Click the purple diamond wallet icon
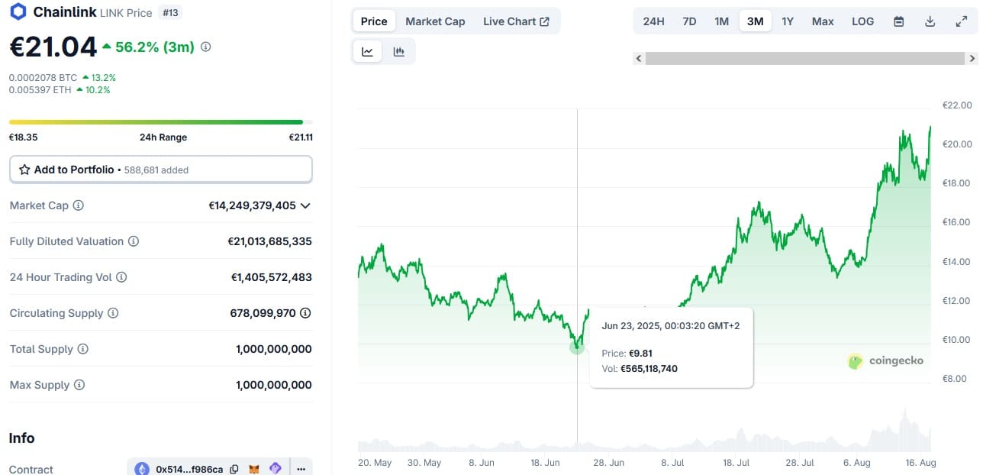Screen dimensions: 983x475 tap(276, 469)
